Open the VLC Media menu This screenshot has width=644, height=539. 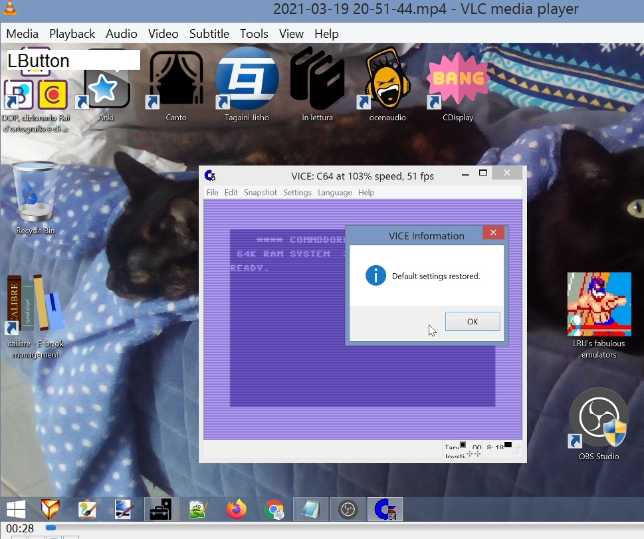click(x=22, y=34)
